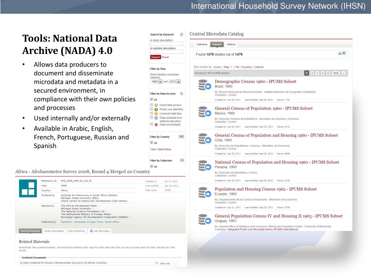Open the Get Microdata tab
The height and width of the screenshot is (278, 371).
[x=100, y=231]
